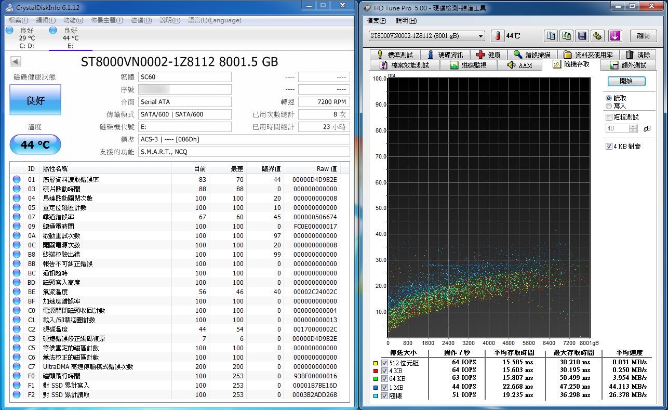Enable the 短程測試 short stroke checkbox

609,117
